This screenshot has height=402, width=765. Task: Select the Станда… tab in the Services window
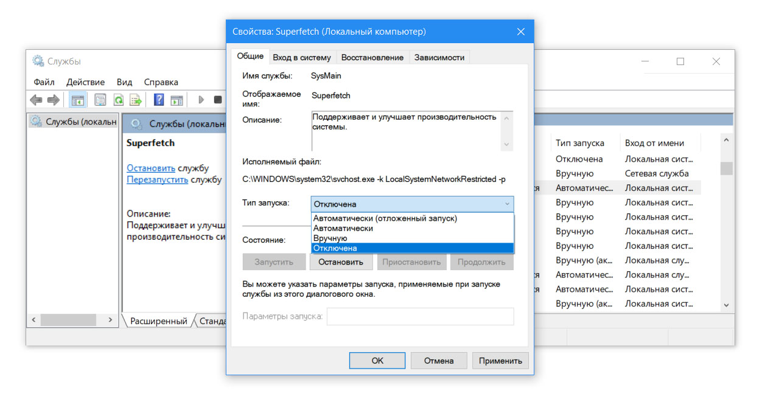pyautogui.click(x=212, y=321)
